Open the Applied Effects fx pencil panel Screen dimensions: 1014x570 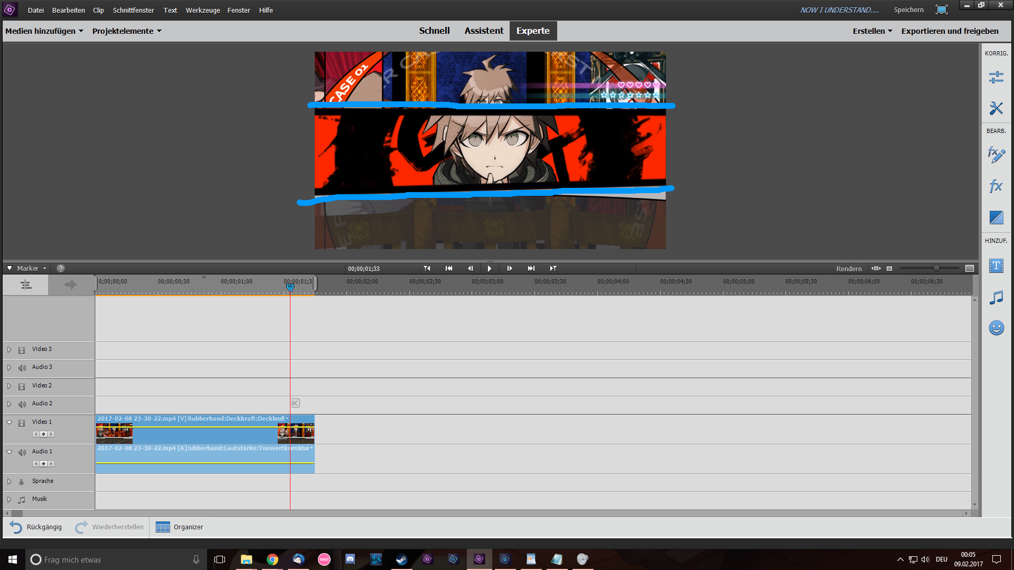click(996, 155)
